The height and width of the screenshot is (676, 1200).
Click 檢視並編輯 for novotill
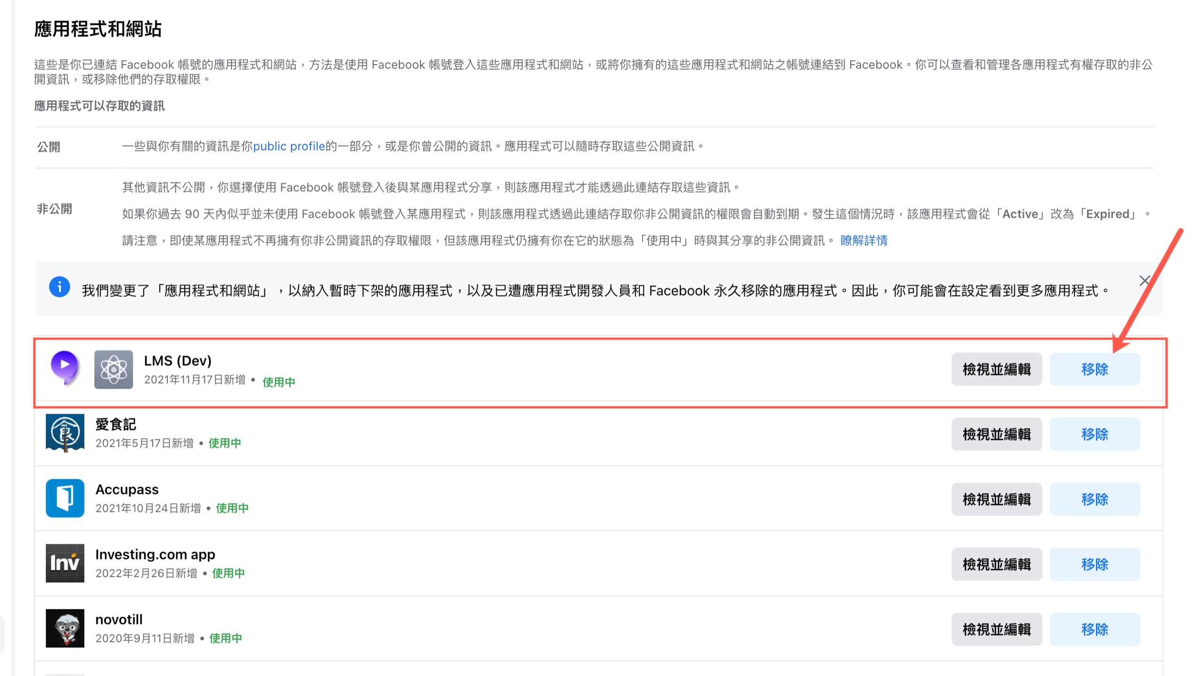point(997,630)
